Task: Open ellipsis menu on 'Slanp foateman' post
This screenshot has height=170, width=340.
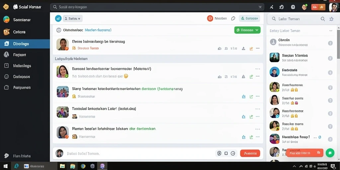Action: (258, 96)
